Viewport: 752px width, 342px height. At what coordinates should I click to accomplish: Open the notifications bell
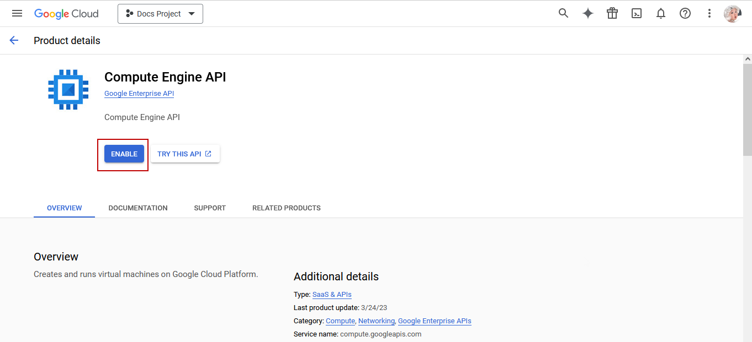click(x=661, y=14)
